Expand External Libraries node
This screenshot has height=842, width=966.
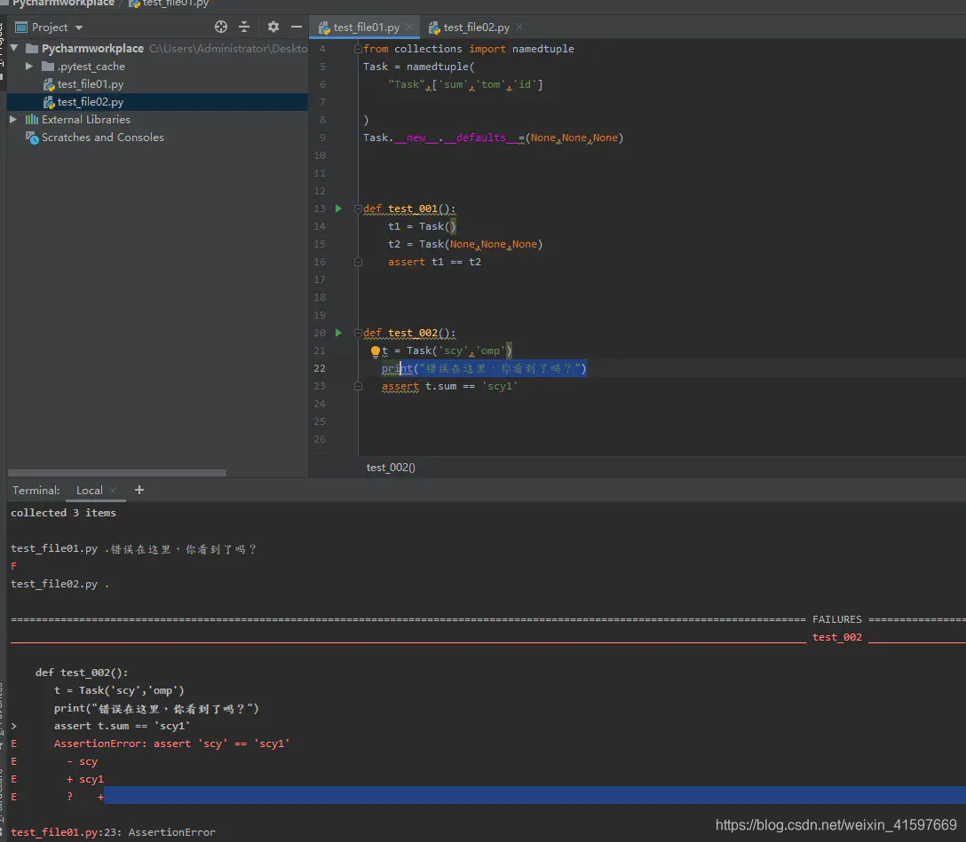(13, 120)
